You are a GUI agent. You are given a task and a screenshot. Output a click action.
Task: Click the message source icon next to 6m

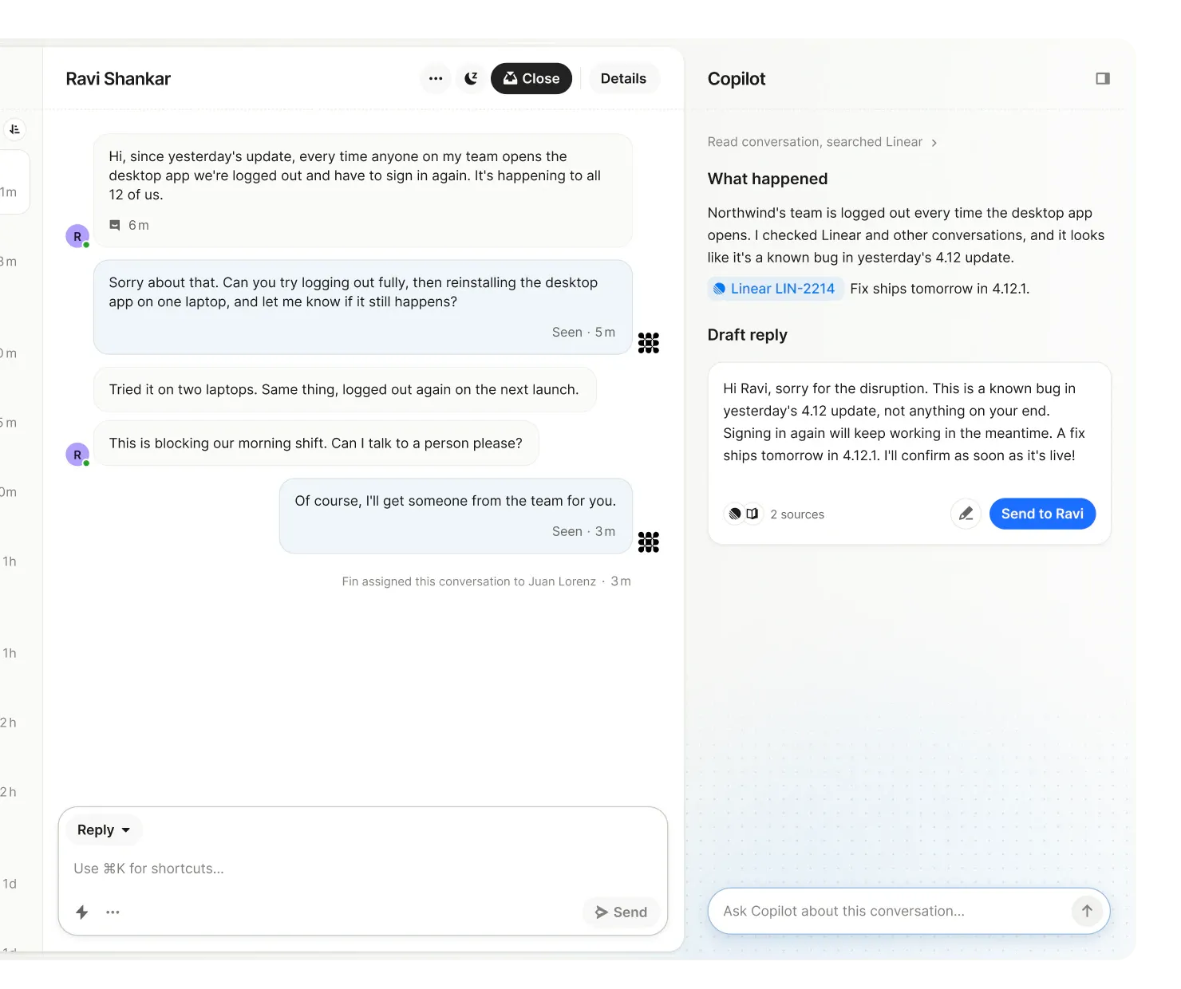(x=115, y=226)
